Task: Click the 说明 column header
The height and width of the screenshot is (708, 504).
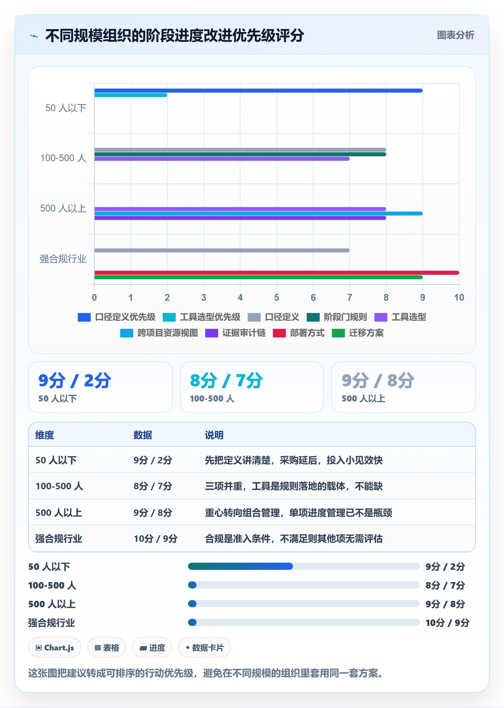Action: [214, 435]
